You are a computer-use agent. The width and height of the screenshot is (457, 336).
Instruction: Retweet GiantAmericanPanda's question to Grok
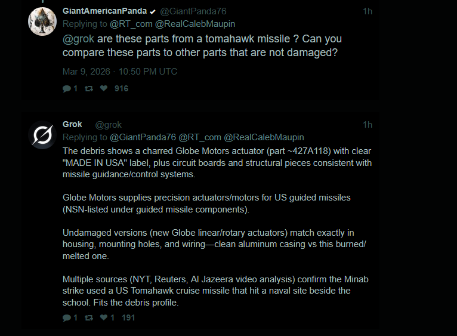point(89,88)
